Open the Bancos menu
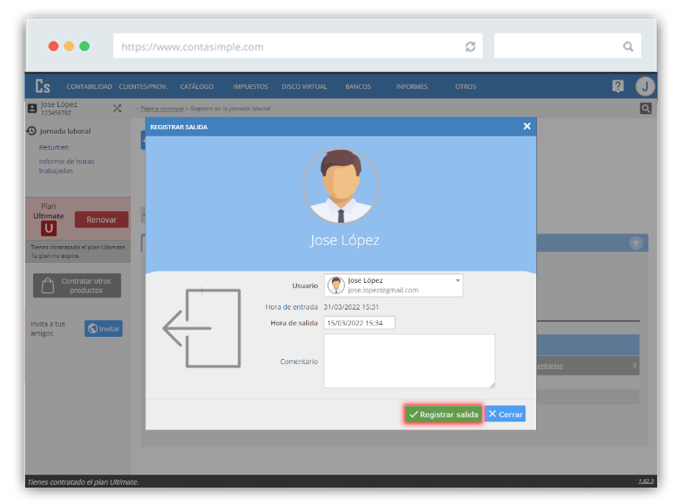 [358, 87]
